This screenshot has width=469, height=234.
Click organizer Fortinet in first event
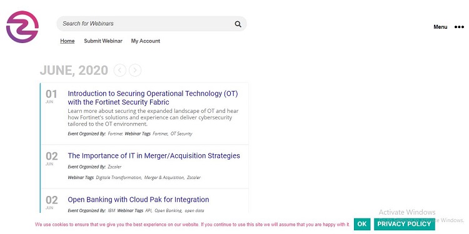pos(115,134)
